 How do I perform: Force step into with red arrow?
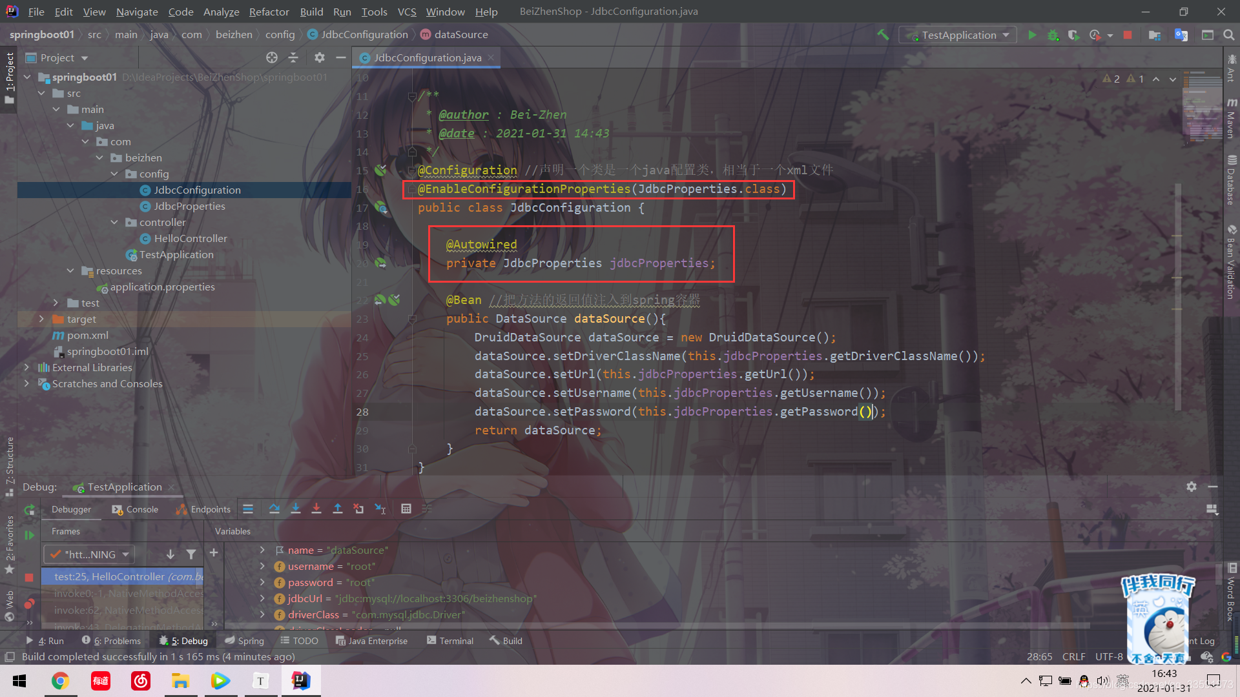point(316,509)
